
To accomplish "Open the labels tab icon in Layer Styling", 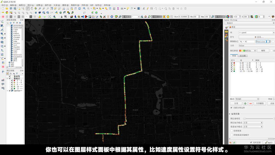I will click(x=226, y=32).
